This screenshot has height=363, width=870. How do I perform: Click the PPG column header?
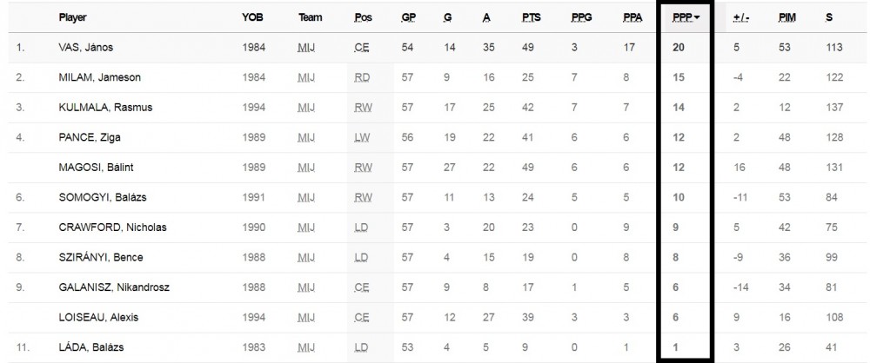coord(581,17)
